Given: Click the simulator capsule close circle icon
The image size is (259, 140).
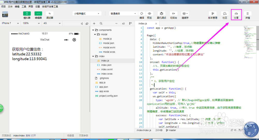Looking at the screenshot, I should click(x=74, y=40).
